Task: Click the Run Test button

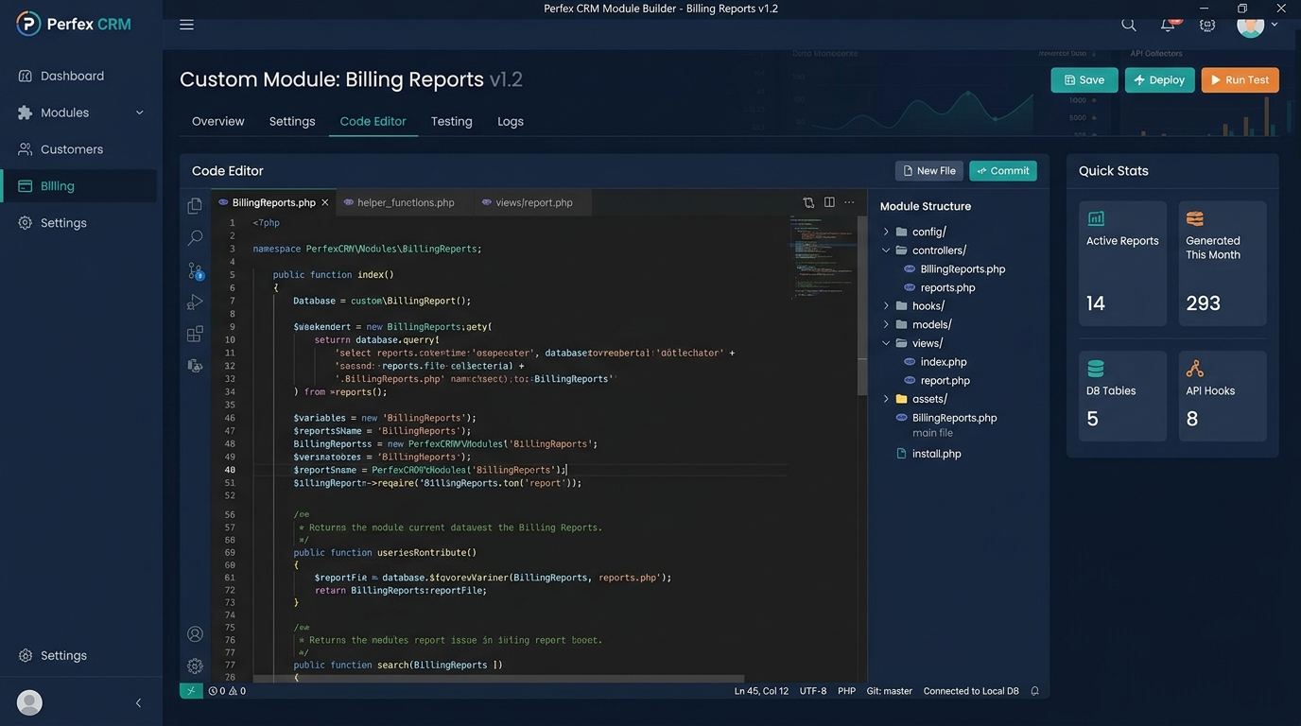Action: click(1240, 80)
